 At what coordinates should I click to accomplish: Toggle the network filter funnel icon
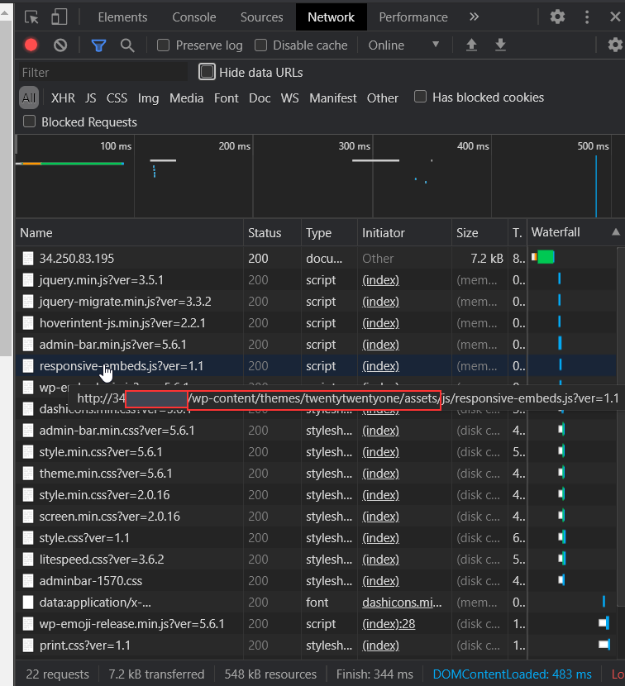98,45
